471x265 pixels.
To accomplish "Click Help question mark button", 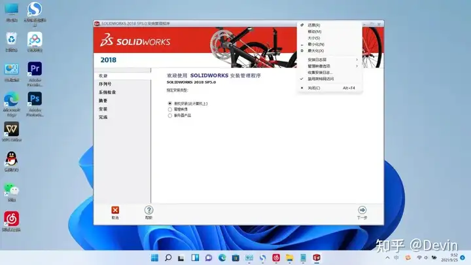I will click(x=148, y=213).
